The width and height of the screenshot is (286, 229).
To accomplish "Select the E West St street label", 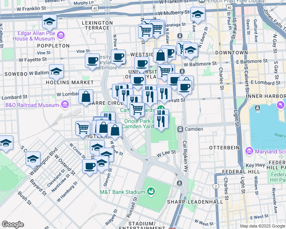I will click(259, 217).
